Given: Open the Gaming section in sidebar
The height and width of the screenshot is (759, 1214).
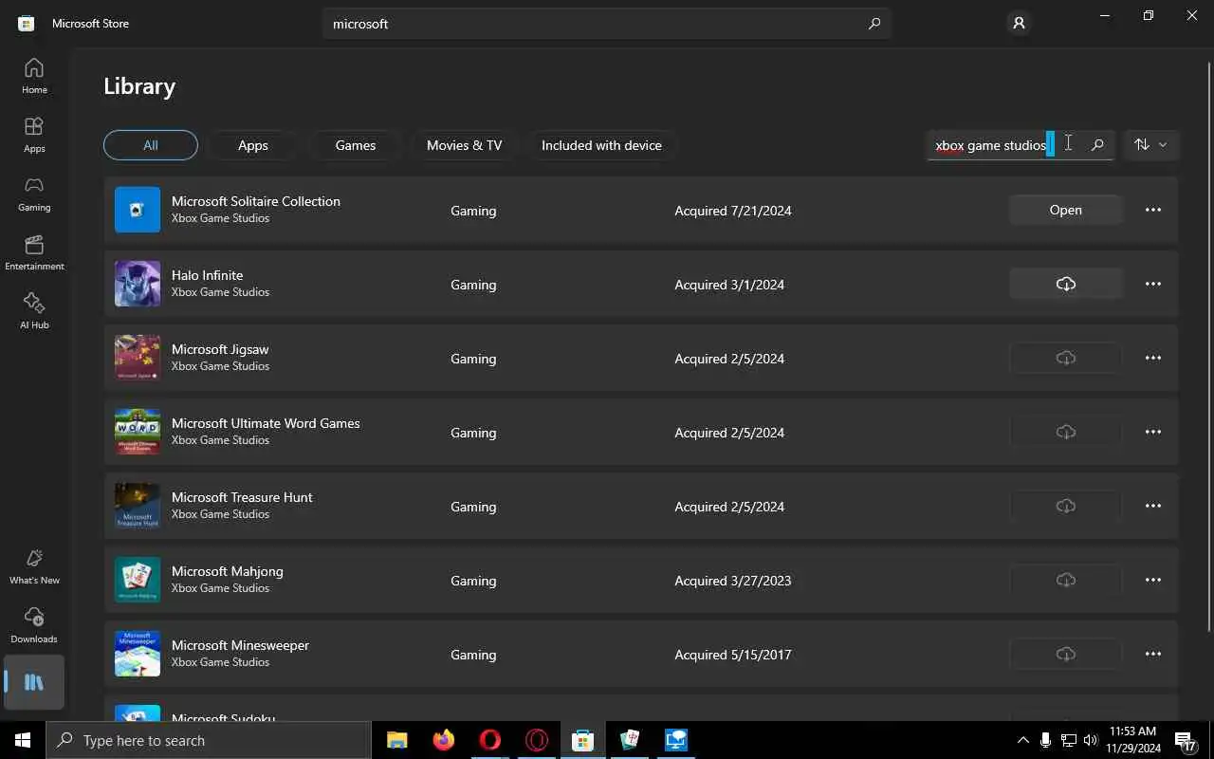Looking at the screenshot, I should coord(34,194).
